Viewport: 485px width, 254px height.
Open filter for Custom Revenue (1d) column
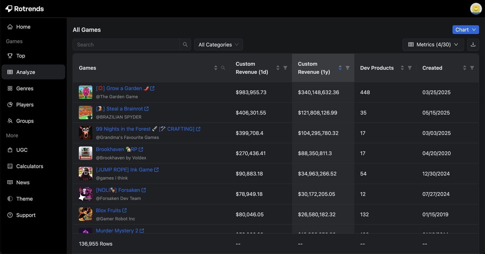[x=285, y=68]
